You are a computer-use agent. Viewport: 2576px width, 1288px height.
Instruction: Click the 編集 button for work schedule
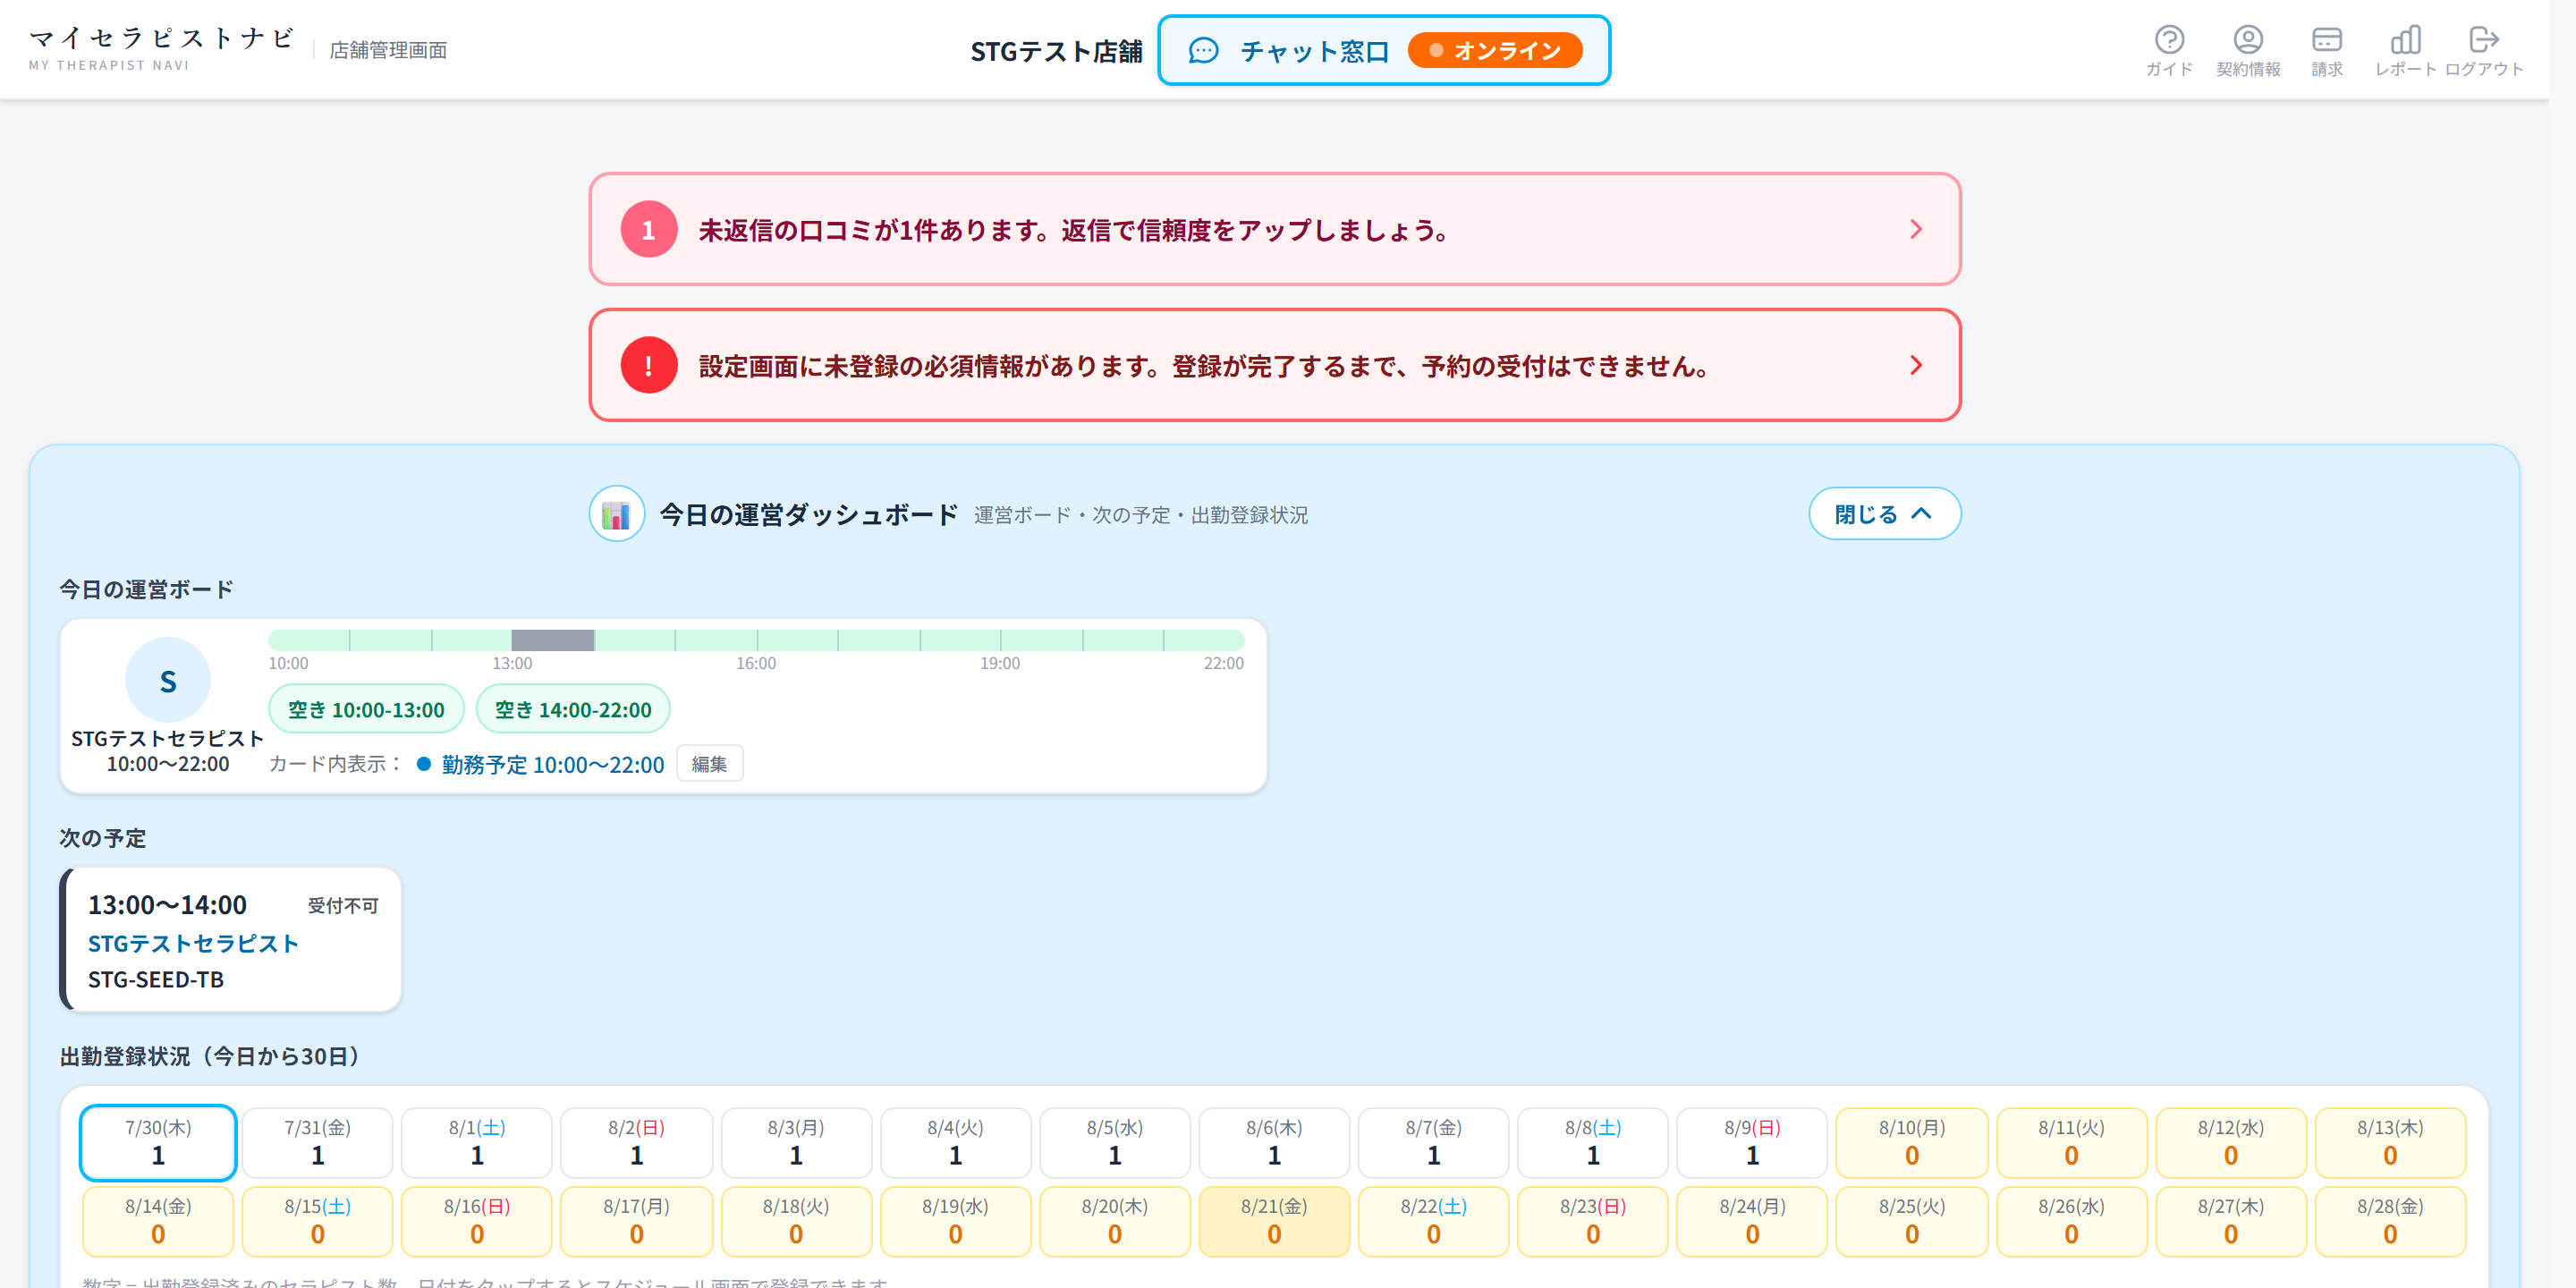(709, 764)
